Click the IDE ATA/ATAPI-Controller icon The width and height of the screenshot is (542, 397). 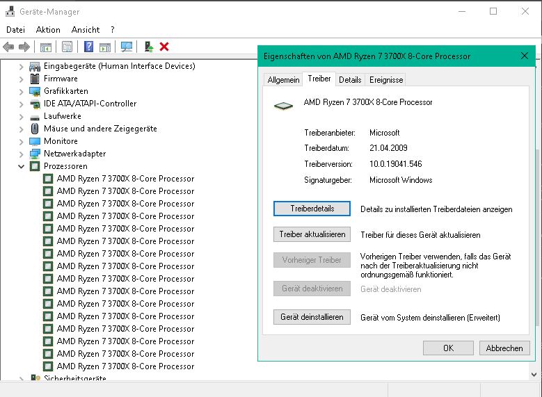click(35, 104)
